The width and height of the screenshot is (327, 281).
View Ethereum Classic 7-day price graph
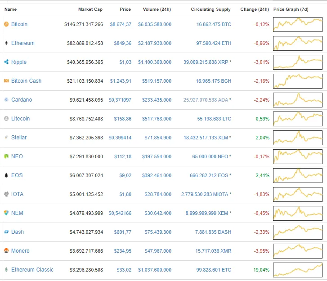click(x=298, y=270)
